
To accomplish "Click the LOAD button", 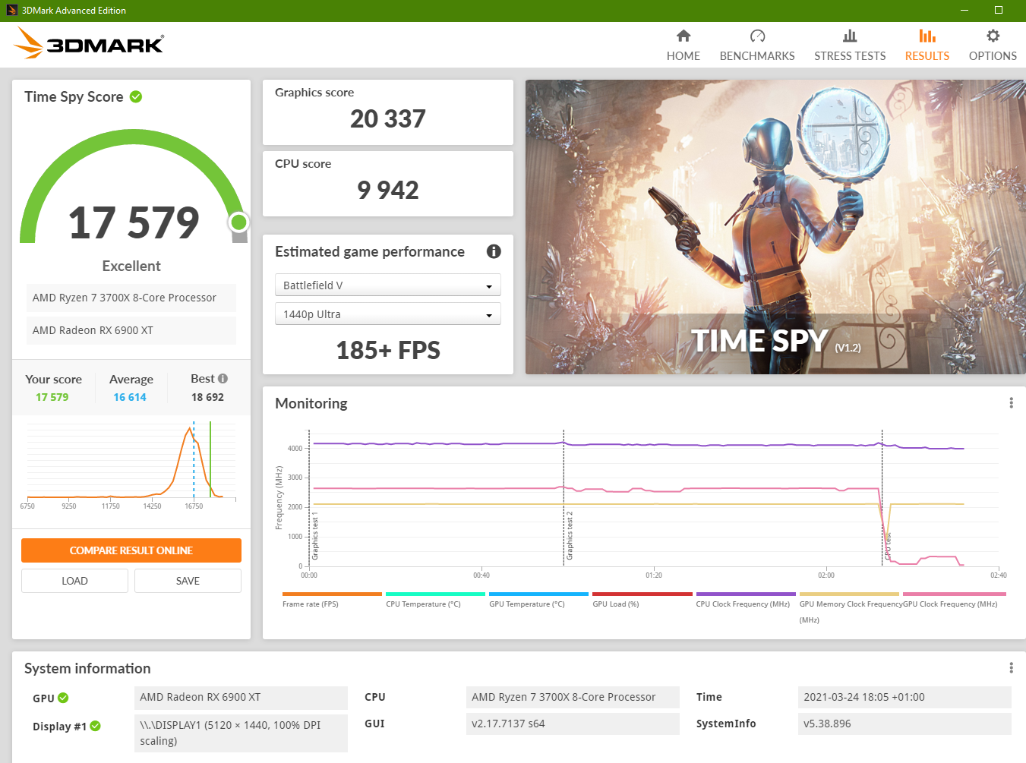I will 74,581.
